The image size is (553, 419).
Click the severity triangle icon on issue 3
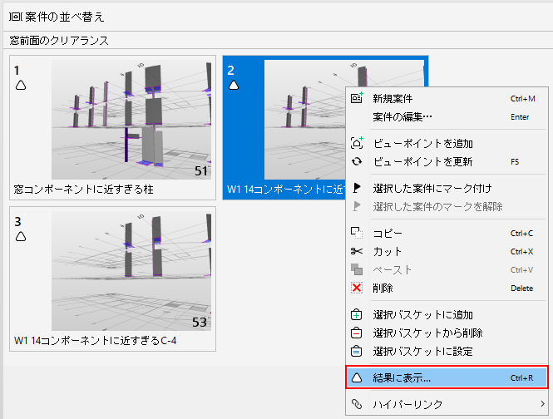click(21, 236)
